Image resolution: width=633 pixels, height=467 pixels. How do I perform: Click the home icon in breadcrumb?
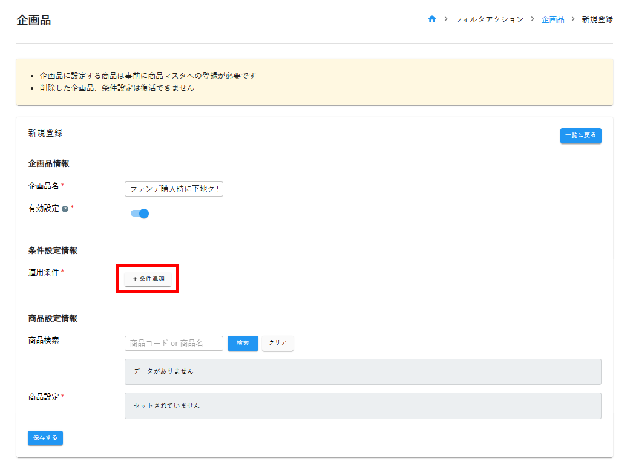point(432,19)
